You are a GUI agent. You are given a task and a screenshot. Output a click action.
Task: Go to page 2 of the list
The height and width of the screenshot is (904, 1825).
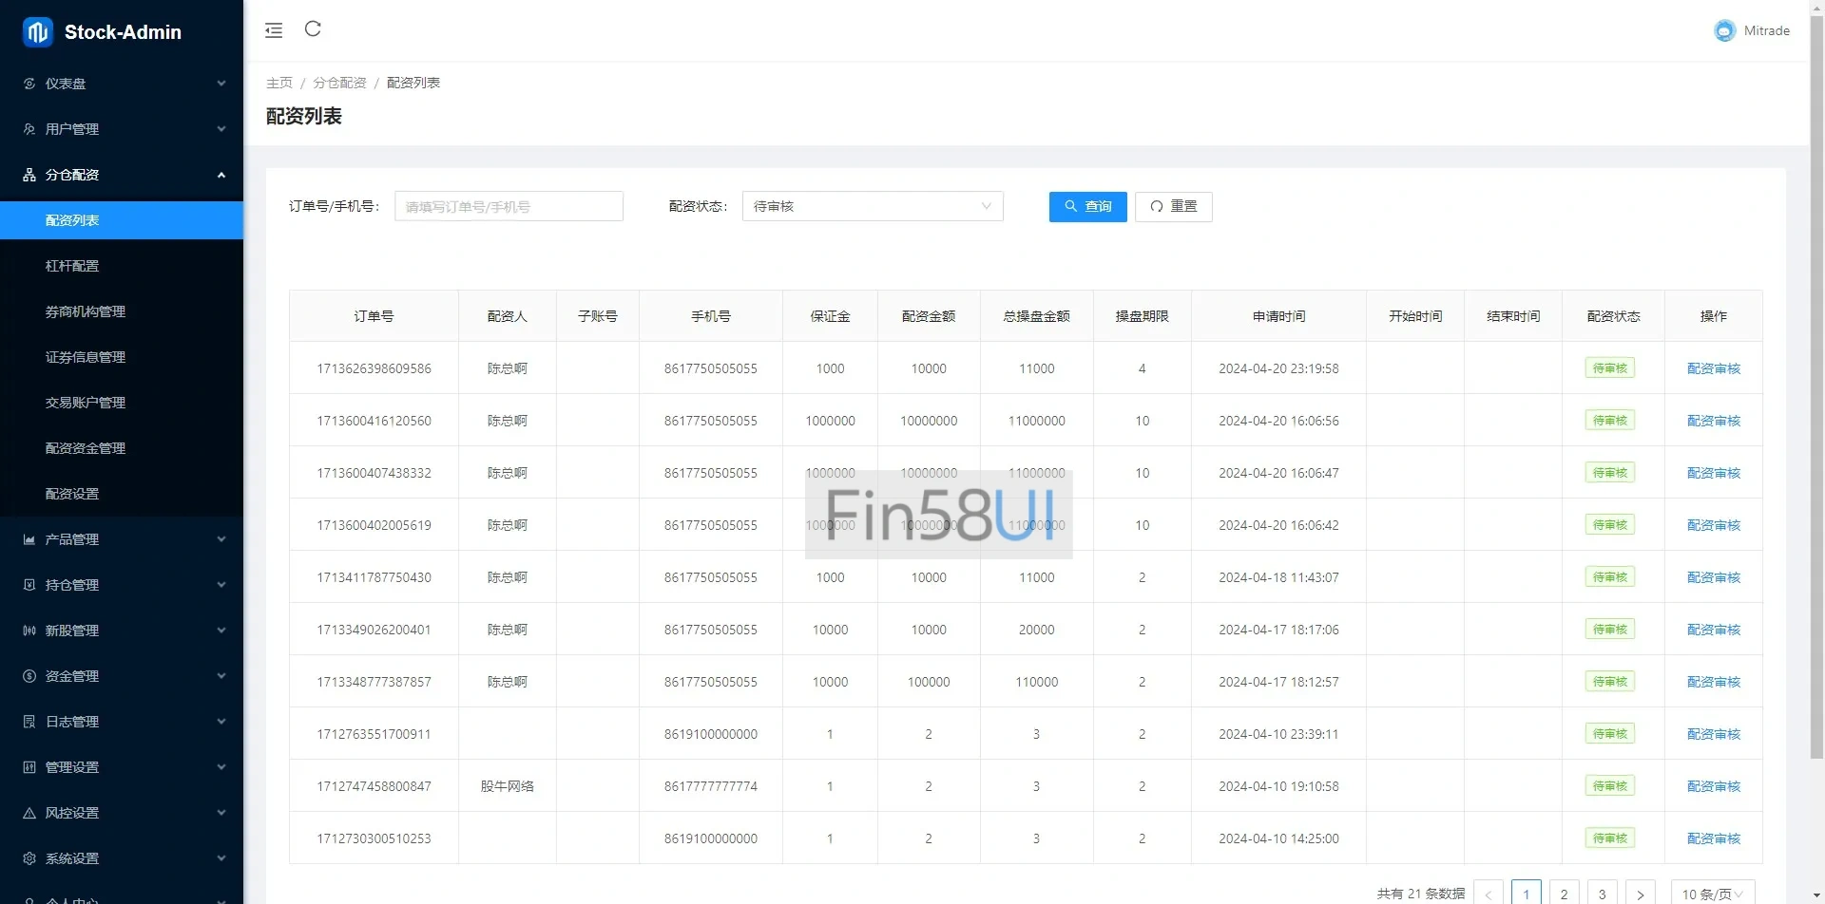(1564, 894)
